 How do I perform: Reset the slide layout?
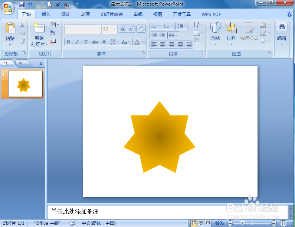click(x=53, y=33)
